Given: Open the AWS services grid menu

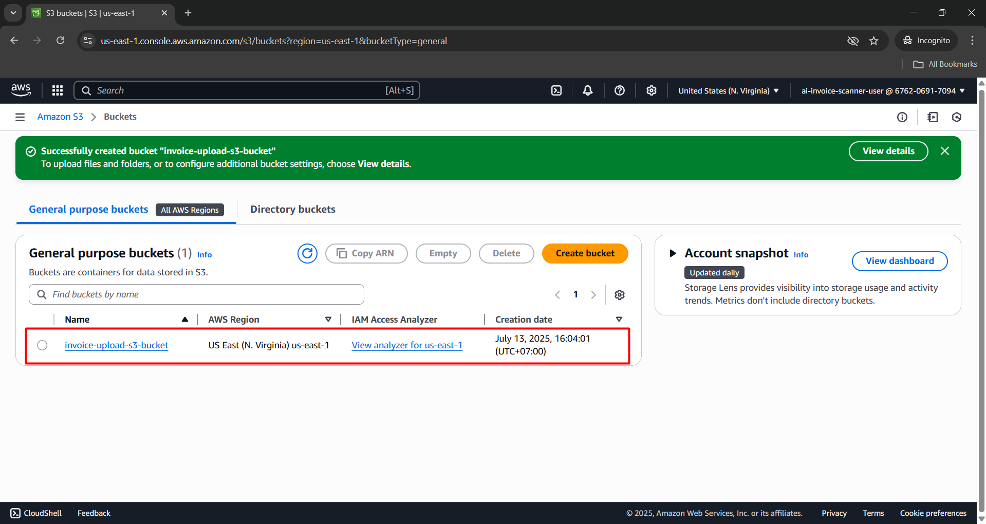Looking at the screenshot, I should (58, 90).
